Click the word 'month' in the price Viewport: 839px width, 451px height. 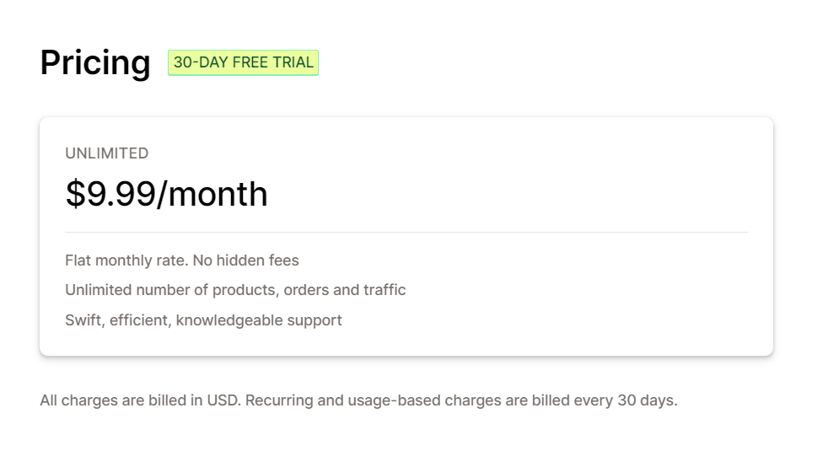[x=218, y=194]
